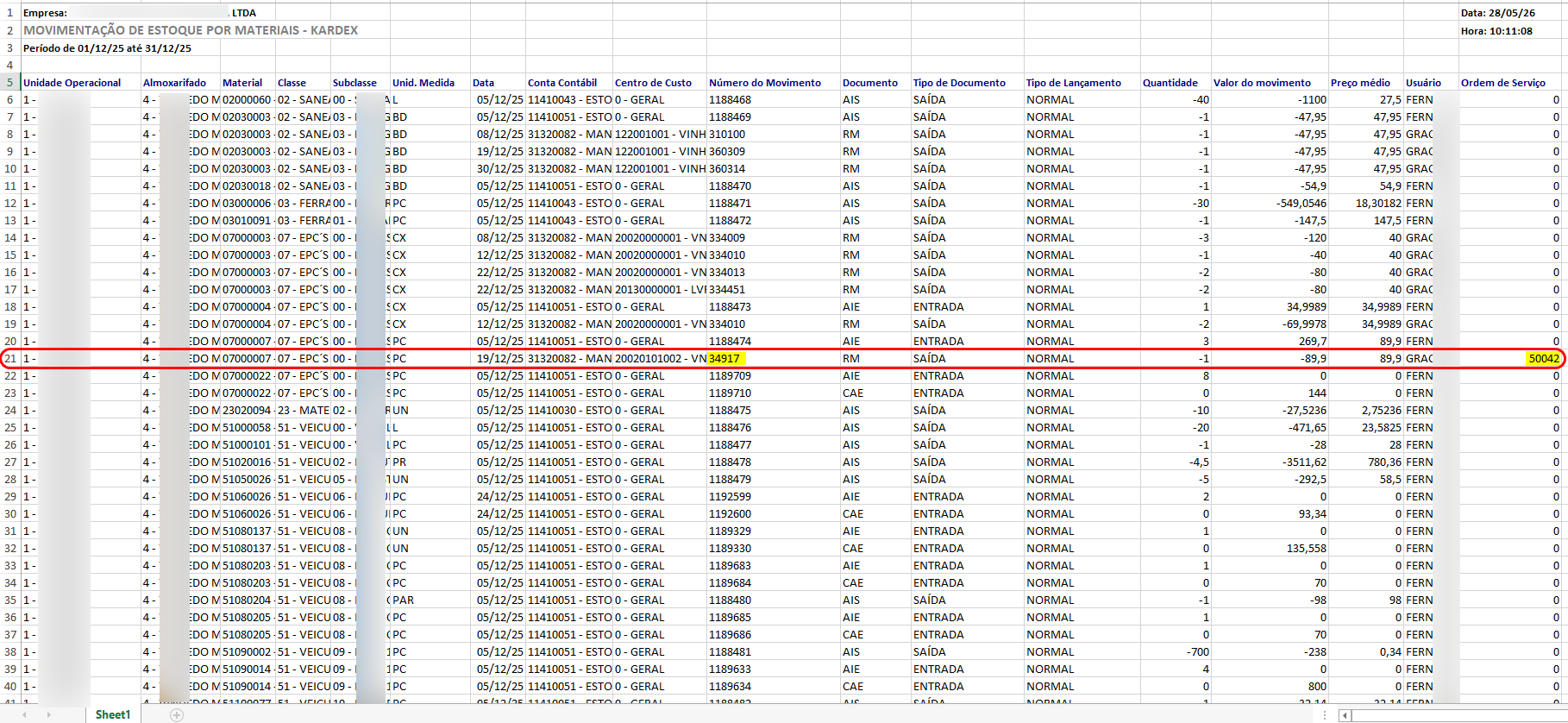Click the next sheet navigation arrow

(x=48, y=715)
